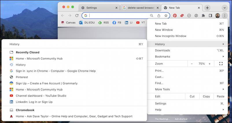Toggle the side panel icon
This screenshot has width=232, height=123.
pos(210,16)
